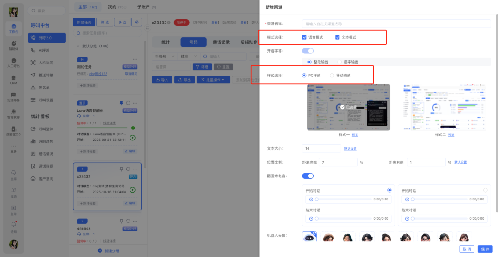Select the robot avatar for 机器人头像
The width and height of the screenshot is (498, 257).
pyautogui.click(x=309, y=237)
